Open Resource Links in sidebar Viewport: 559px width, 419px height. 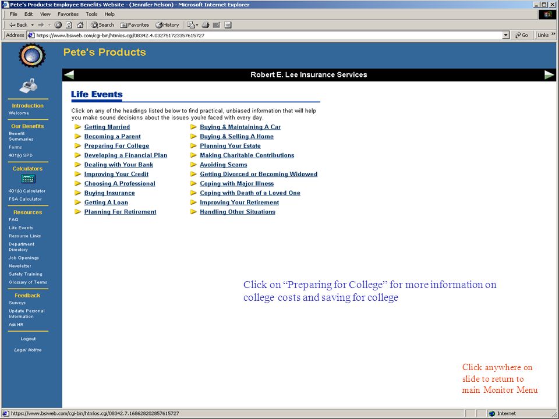(x=24, y=236)
